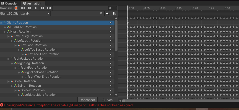The height and width of the screenshot is (110, 239).
Task: Select the Giant : Position property row
Action: (17, 23)
